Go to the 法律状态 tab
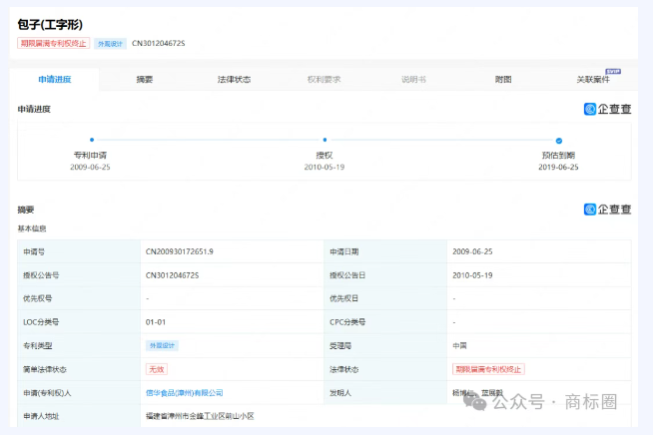653x435 pixels. [235, 79]
